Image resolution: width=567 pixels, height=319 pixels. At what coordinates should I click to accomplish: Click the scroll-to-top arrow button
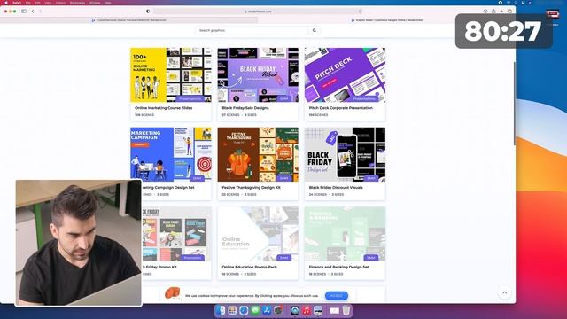point(505,292)
